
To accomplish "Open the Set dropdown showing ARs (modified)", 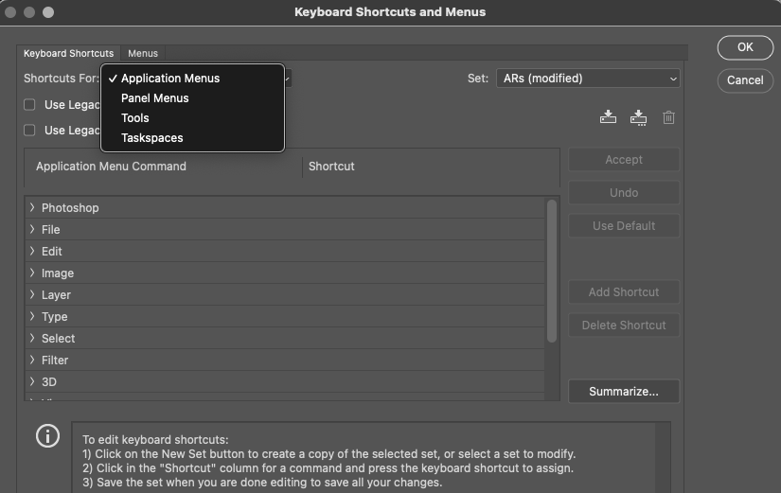I will (x=587, y=79).
